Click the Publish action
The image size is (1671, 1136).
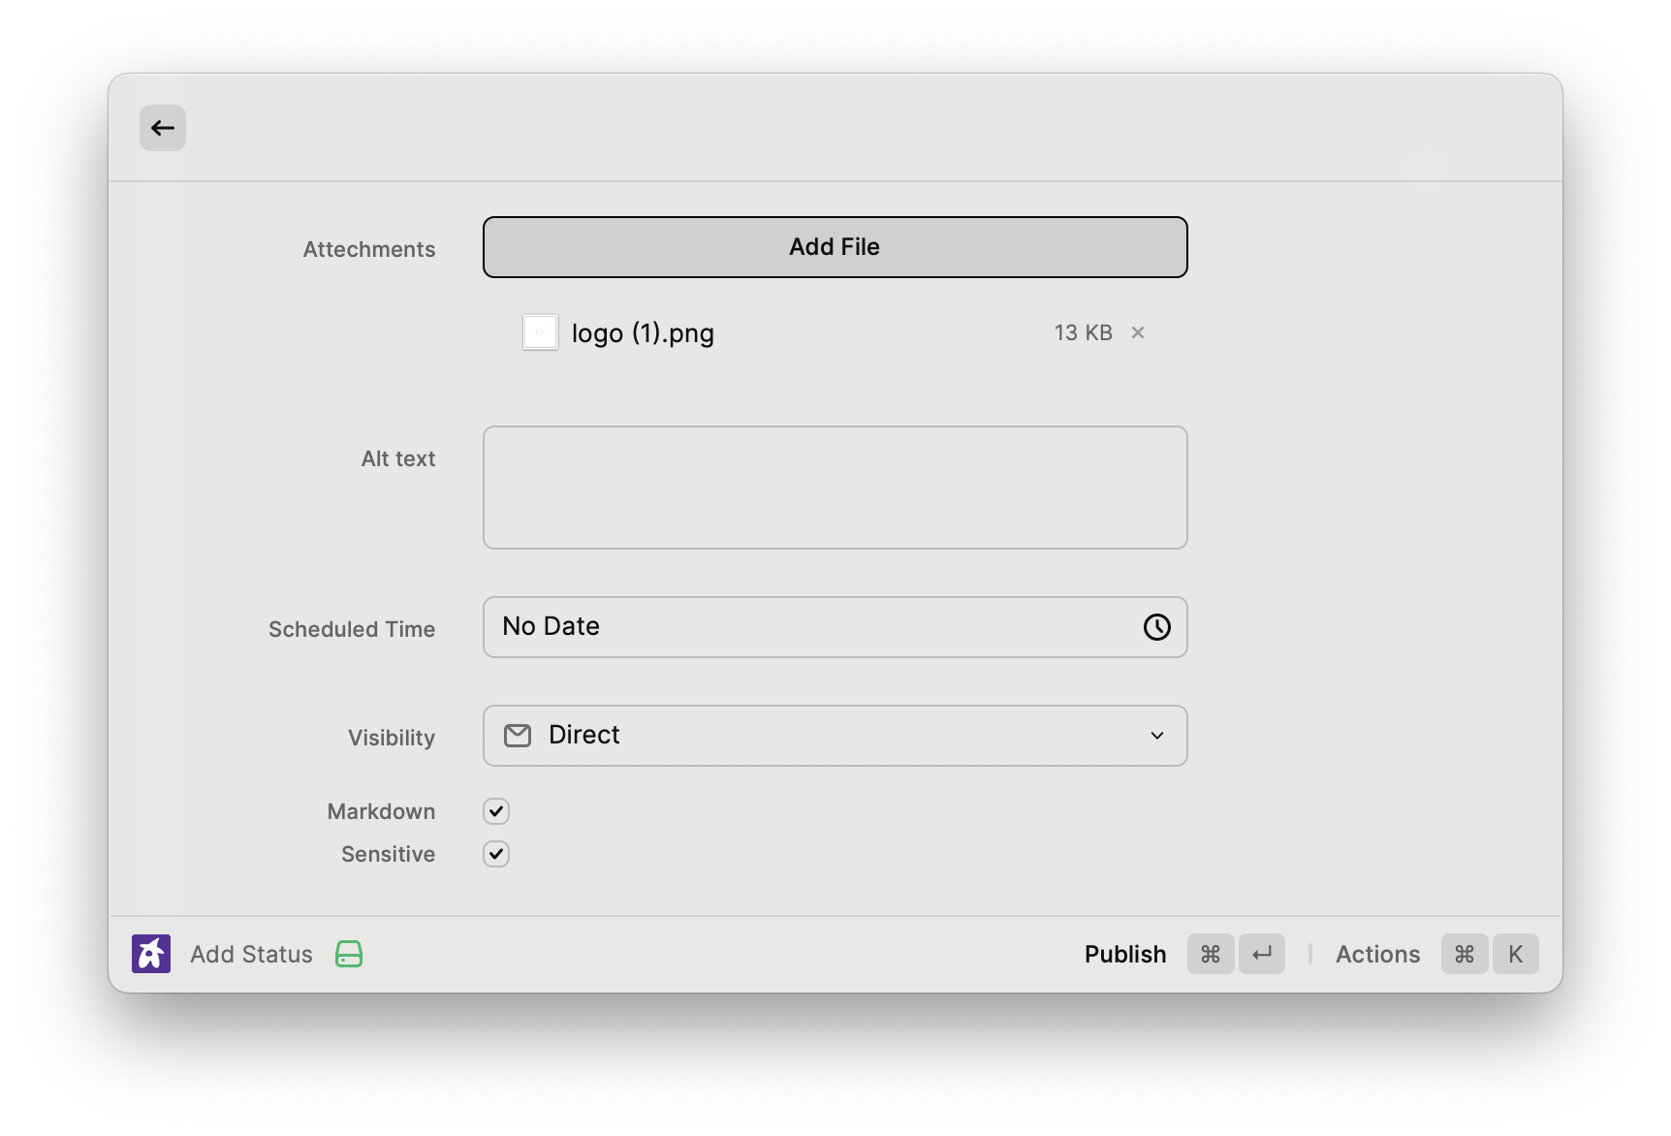(1125, 955)
